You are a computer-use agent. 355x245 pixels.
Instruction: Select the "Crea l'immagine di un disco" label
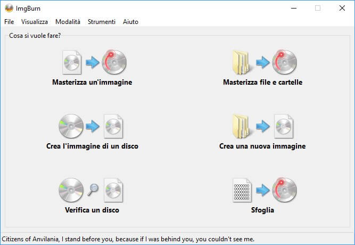92,146
